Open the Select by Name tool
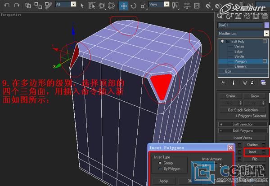 coord(92,5)
